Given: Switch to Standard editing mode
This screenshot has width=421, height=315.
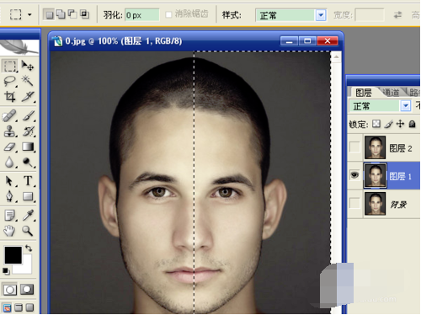Looking at the screenshot, I should tap(10, 290).
